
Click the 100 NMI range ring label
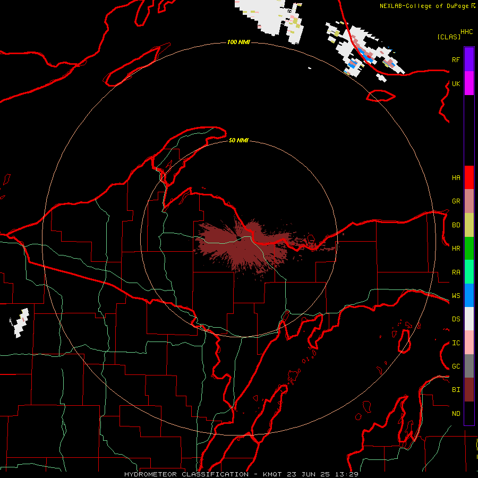[x=238, y=42]
